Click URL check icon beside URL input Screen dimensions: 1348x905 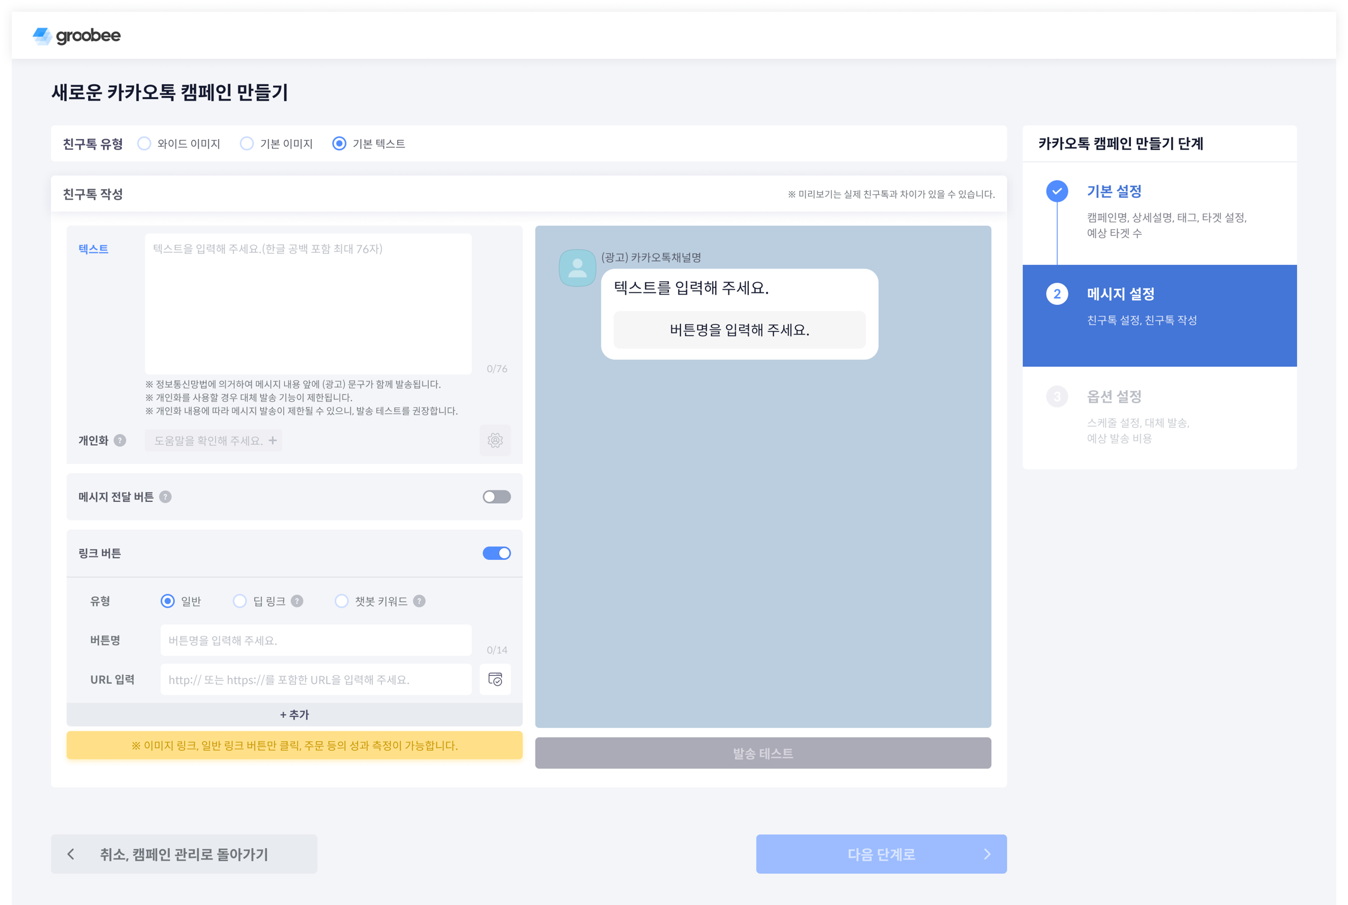coord(495,680)
